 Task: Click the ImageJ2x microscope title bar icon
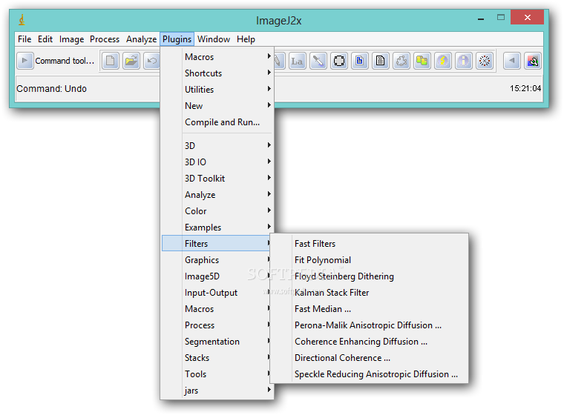pos(22,20)
